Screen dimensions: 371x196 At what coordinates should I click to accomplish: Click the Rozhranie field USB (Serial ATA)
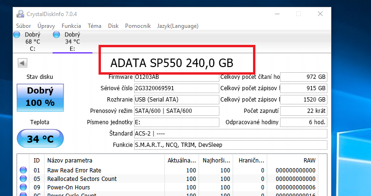pyautogui.click(x=177, y=100)
